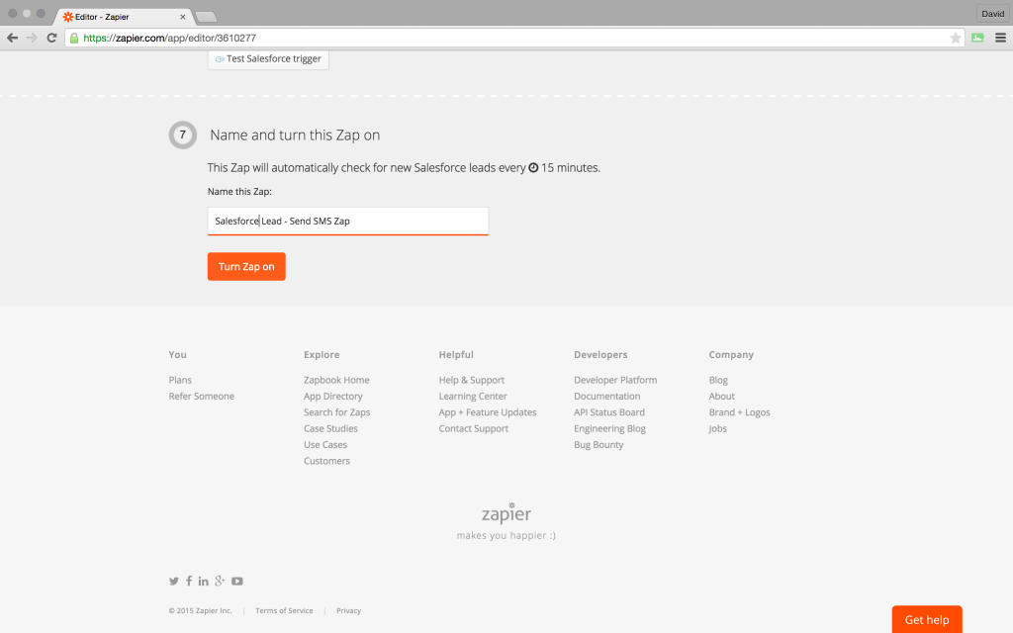Open the About link
The height and width of the screenshot is (633, 1013).
(x=721, y=396)
